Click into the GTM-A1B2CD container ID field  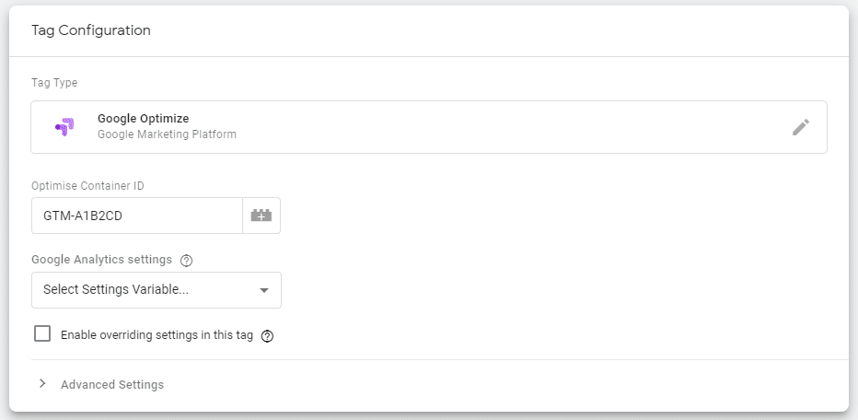click(x=137, y=216)
